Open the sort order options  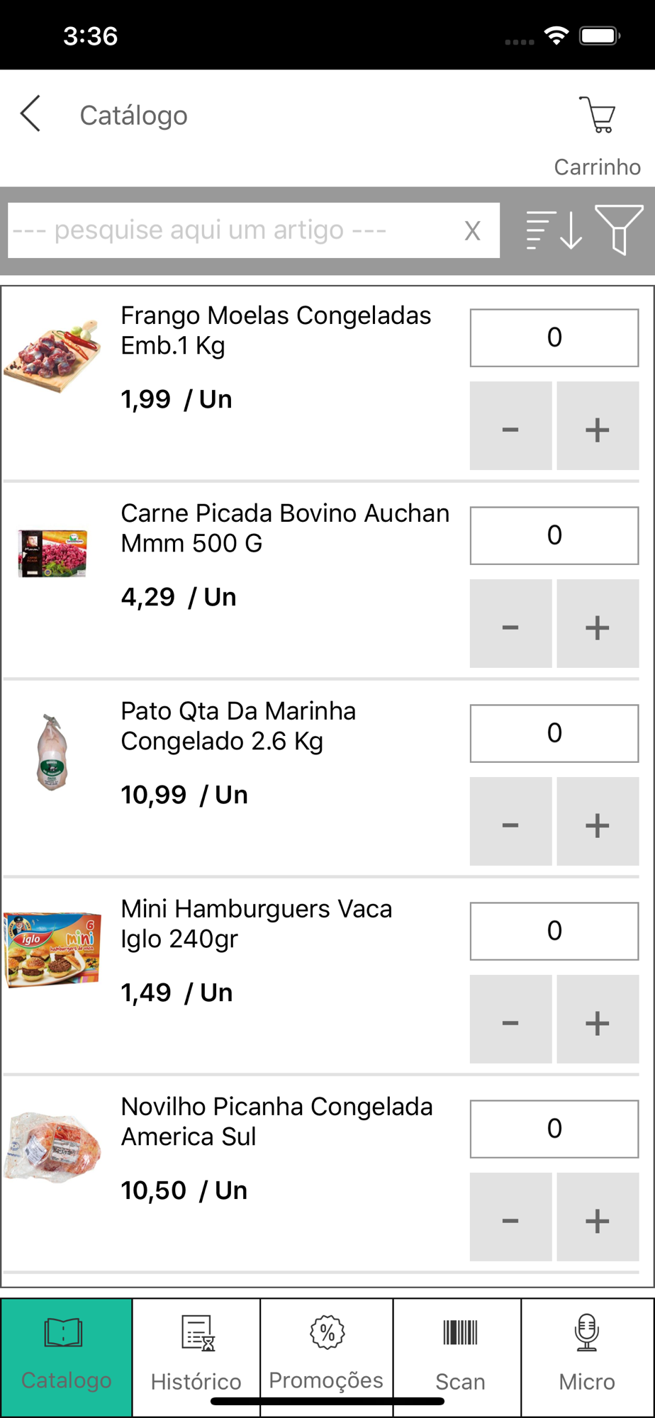pos(554,230)
